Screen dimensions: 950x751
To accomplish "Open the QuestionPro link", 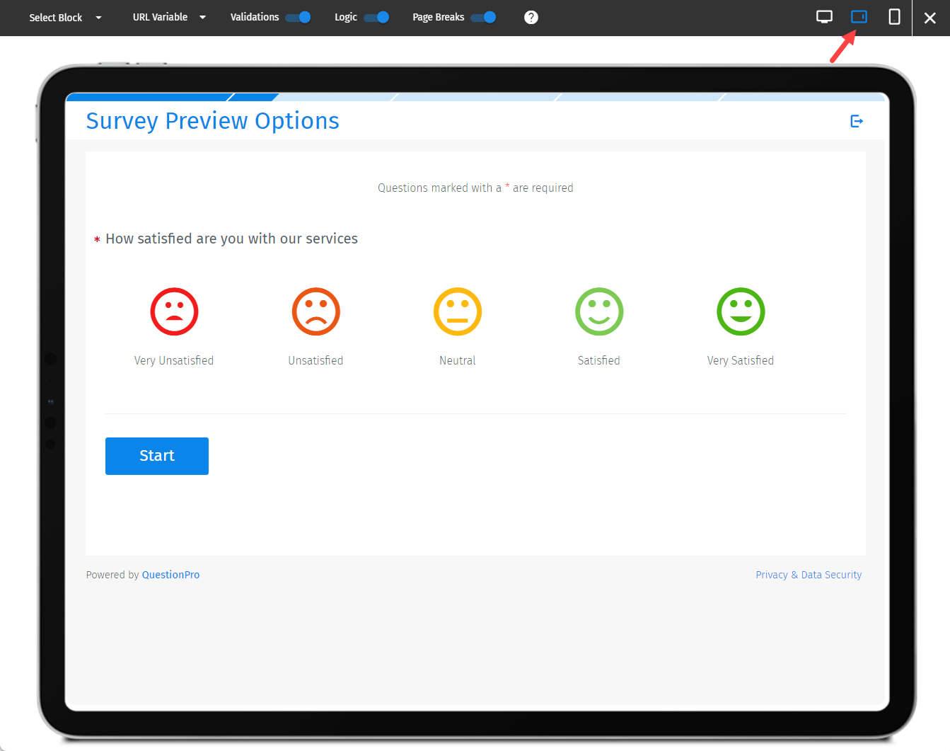I will pos(170,574).
